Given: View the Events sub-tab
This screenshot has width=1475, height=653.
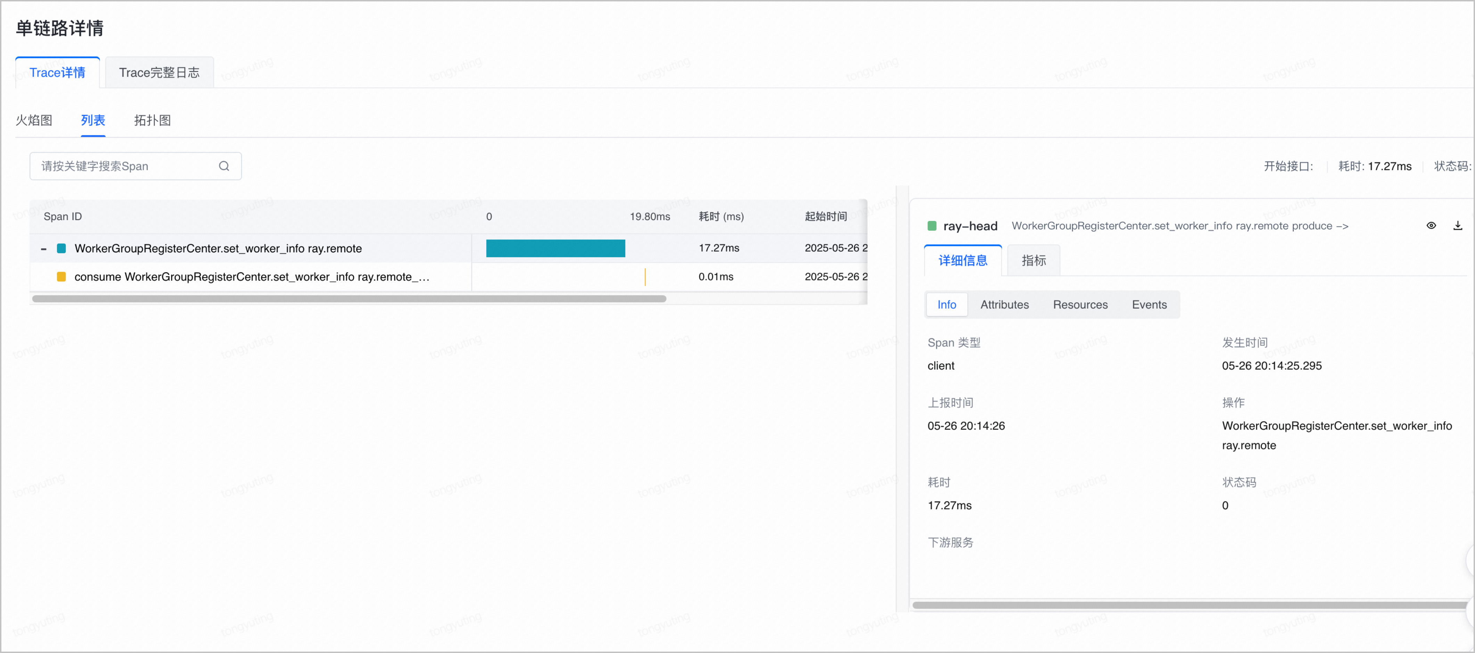Looking at the screenshot, I should (x=1148, y=305).
